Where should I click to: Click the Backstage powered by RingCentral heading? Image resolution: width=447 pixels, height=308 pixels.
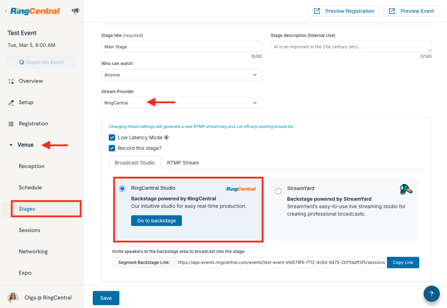pyautogui.click(x=174, y=199)
